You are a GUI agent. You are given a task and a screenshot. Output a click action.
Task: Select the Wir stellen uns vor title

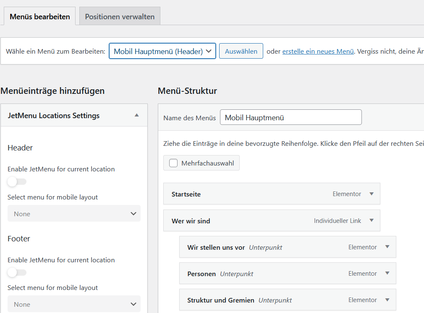(216, 247)
